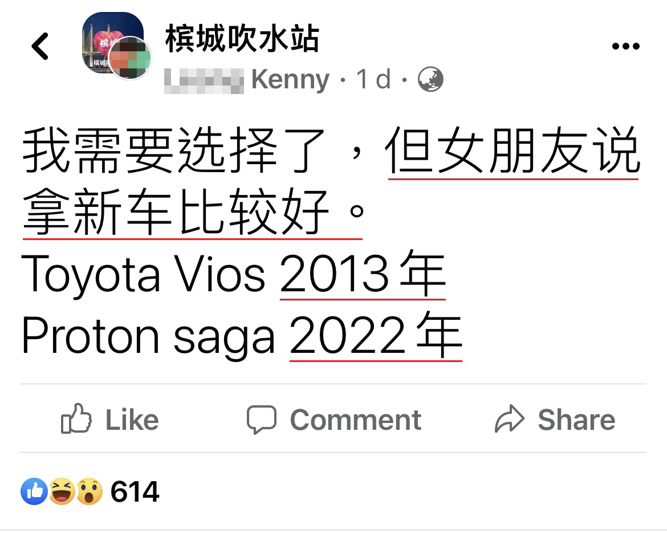The height and width of the screenshot is (533, 667).
Task: Click the blue Like reaction emoji
Action: pyautogui.click(x=34, y=491)
